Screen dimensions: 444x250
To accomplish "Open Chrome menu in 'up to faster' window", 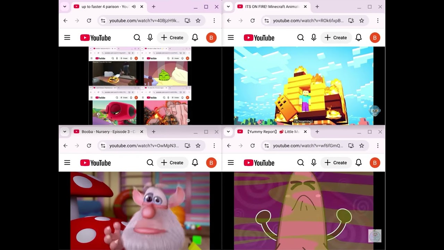I will [x=214, y=20].
